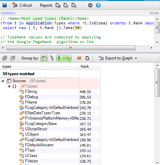Toggle group by assembly button
The image size is (160, 165).
44,58
